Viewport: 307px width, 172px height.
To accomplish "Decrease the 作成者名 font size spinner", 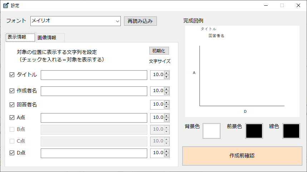I will [x=167, y=93].
